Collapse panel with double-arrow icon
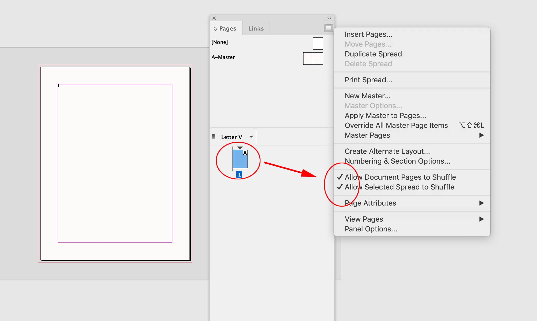This screenshot has height=321, width=537. coord(329,18)
